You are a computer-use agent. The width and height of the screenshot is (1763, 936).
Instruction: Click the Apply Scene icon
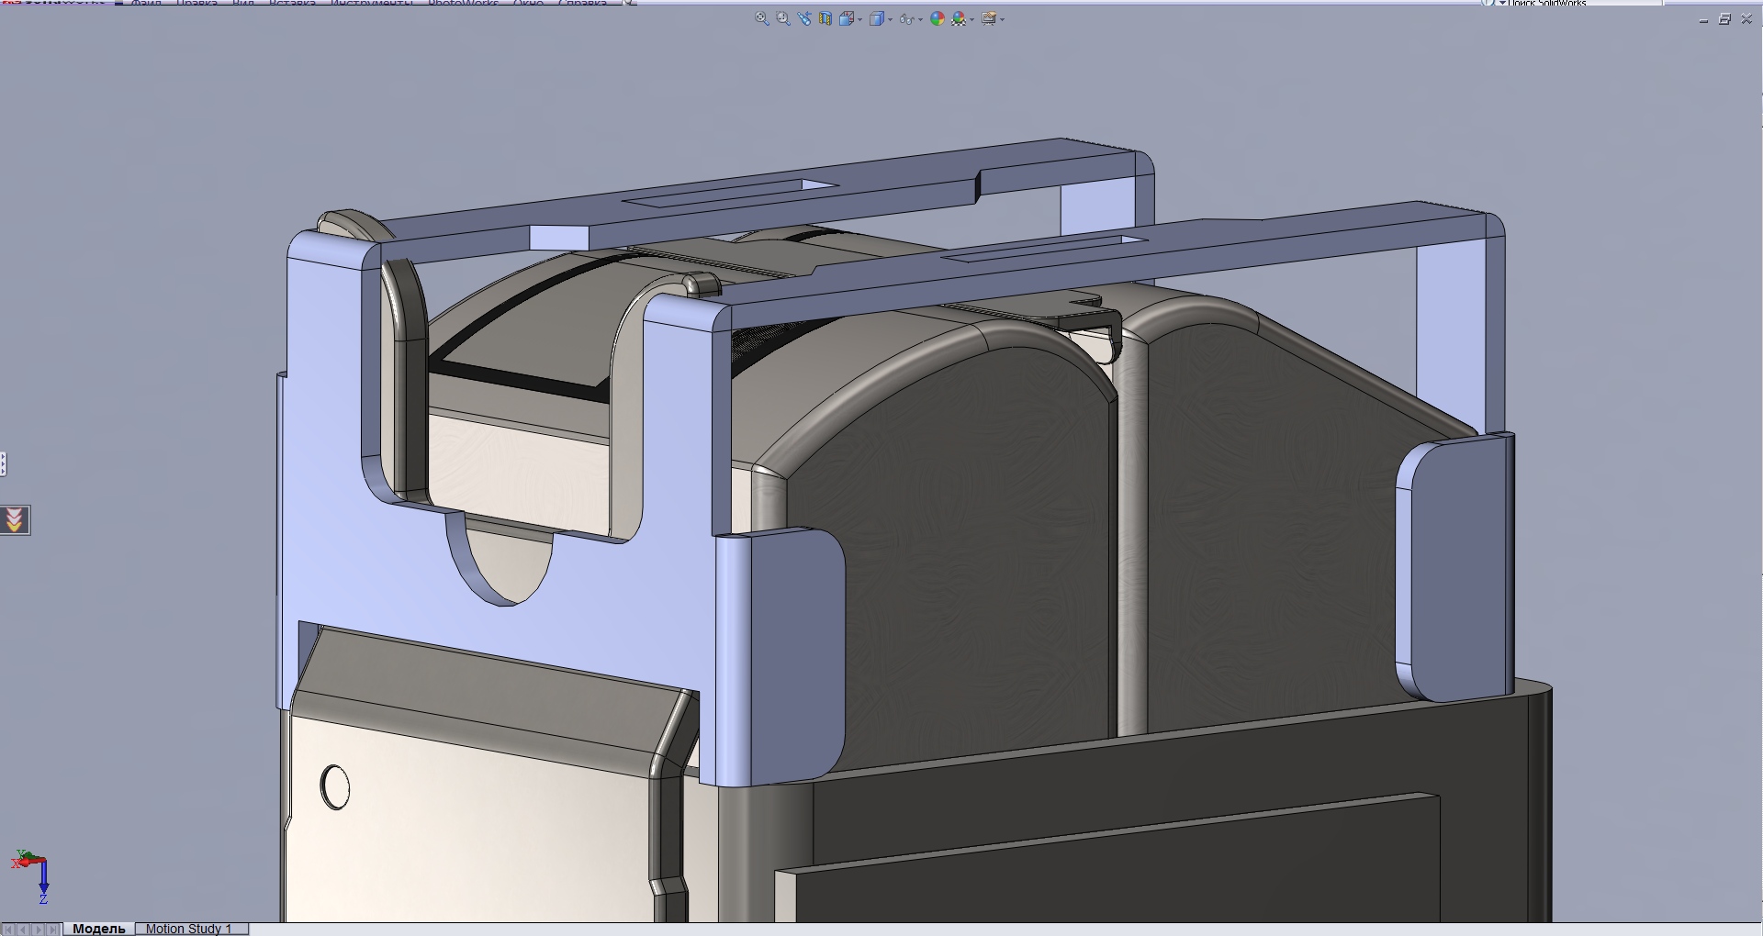tap(959, 18)
